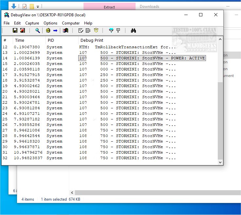Select row 25 with time 7.93287182
This screenshot has height=215, width=241.
pyautogui.click(x=109, y=119)
